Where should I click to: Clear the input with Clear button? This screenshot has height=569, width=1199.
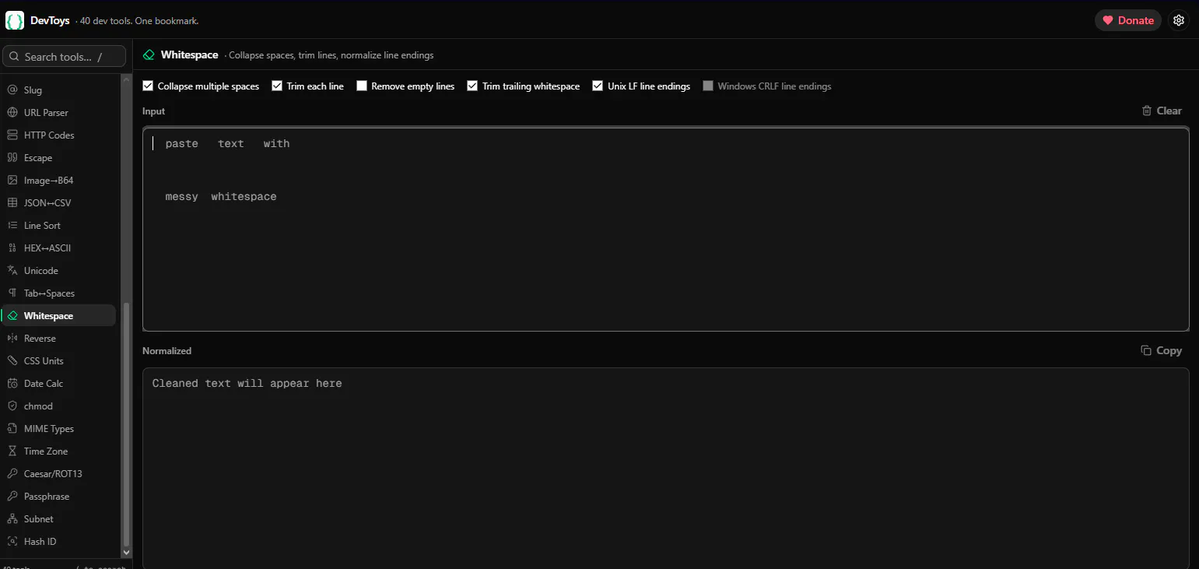pos(1162,111)
